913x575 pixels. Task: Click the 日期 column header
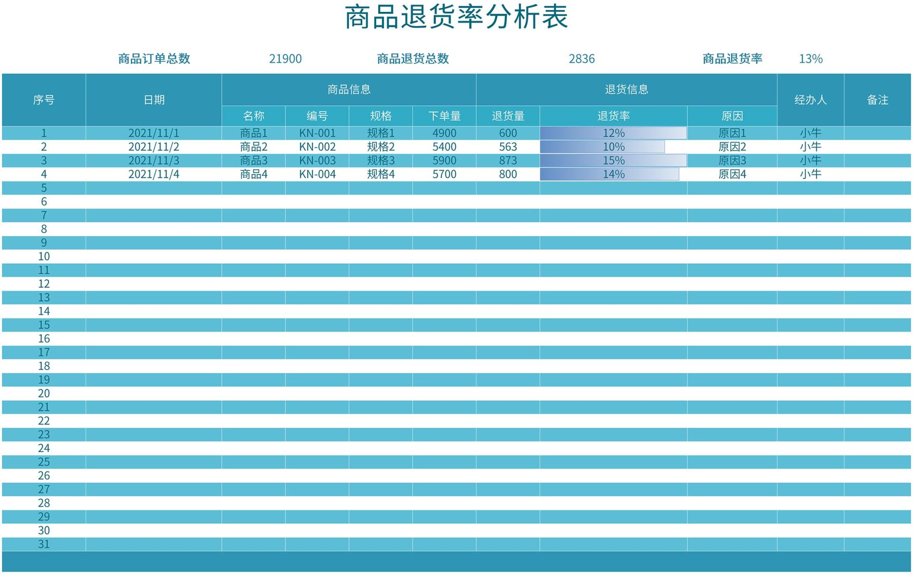click(154, 100)
